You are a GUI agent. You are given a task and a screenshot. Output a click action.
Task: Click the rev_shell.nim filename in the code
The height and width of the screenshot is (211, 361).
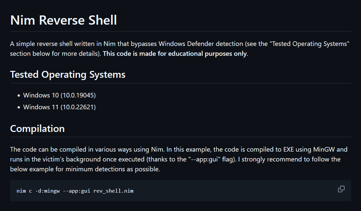(x=113, y=191)
